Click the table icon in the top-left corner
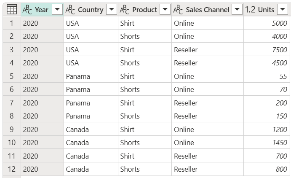Screen dimensions: 291x178 pos(11,9)
